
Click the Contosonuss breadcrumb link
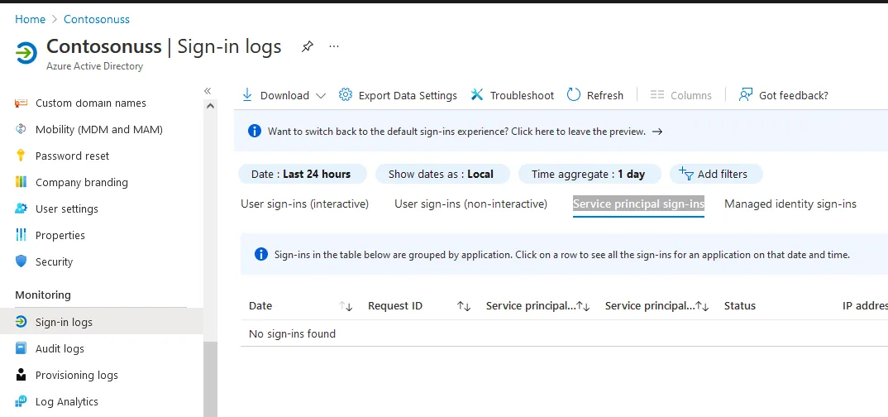[x=96, y=19]
